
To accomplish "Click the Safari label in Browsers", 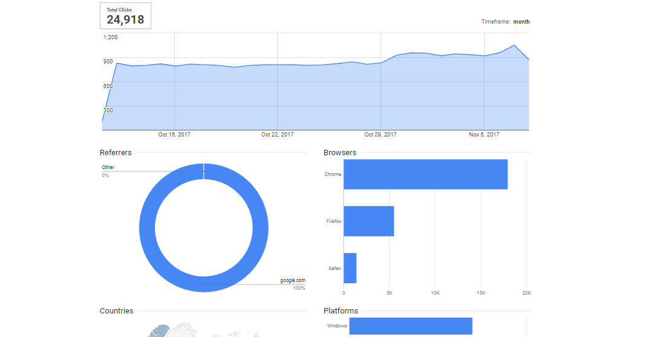I will 335,269.
